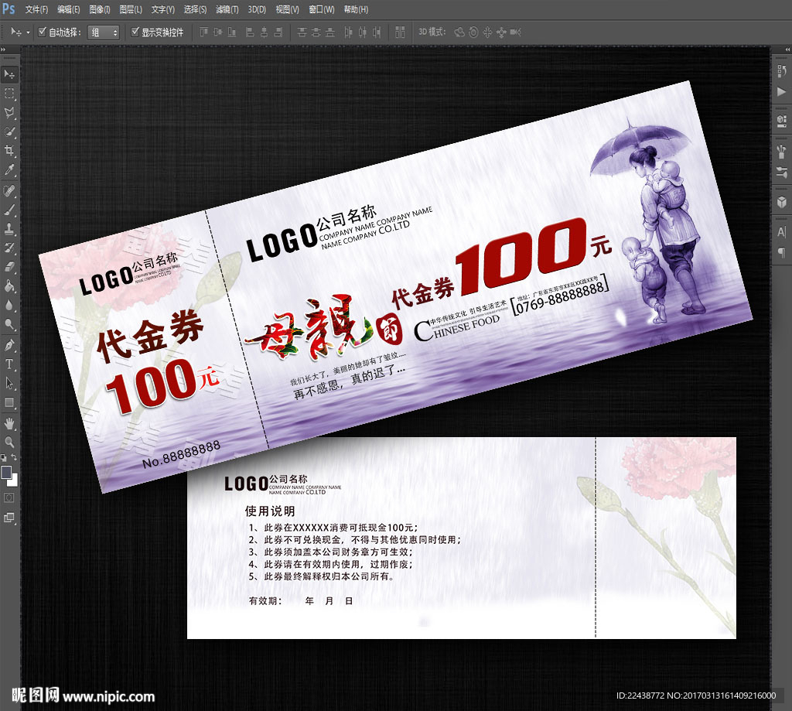This screenshot has width=792, height=711.
Task: Open the 3D(D) menu
Action: point(257,9)
